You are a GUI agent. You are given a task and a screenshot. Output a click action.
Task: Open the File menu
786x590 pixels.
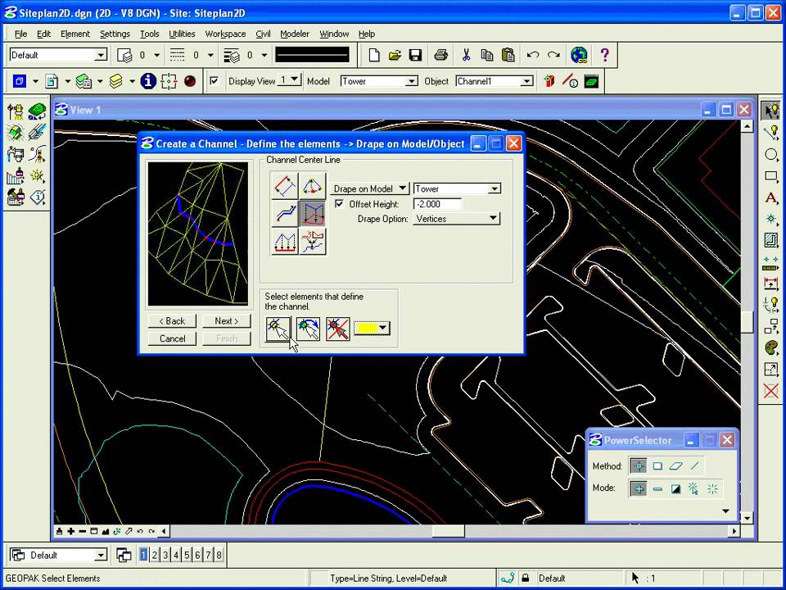(20, 34)
